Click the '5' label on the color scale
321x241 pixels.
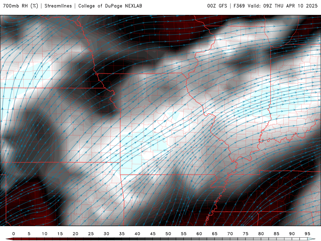coord(29,234)
